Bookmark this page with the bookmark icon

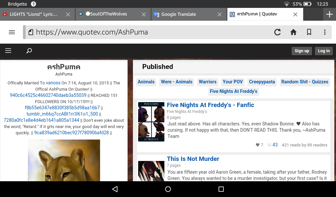click(x=309, y=32)
